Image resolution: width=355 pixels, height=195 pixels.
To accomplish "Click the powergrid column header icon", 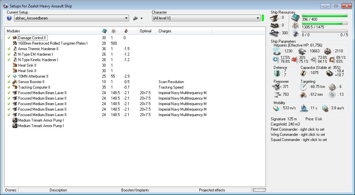I will 114,31.
